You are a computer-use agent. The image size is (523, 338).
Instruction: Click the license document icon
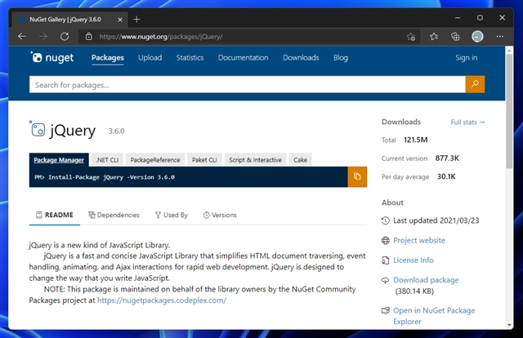[x=385, y=260]
